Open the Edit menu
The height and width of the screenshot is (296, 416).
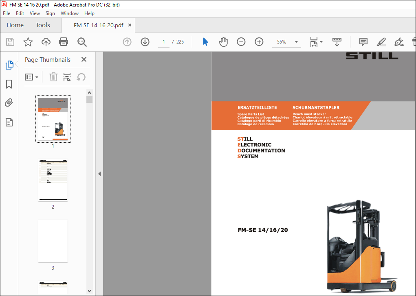pyautogui.click(x=20, y=13)
